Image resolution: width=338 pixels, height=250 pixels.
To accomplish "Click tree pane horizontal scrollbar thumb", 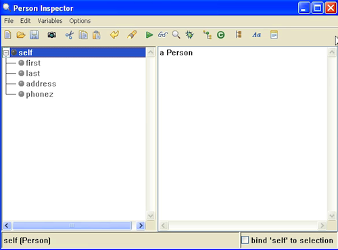I will [x=72, y=226].
